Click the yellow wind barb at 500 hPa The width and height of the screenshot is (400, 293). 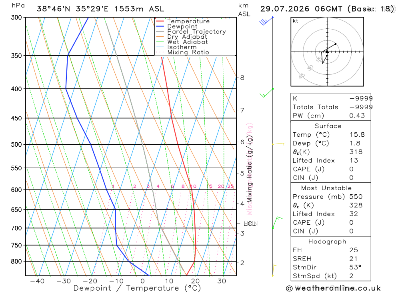[x=278, y=144]
